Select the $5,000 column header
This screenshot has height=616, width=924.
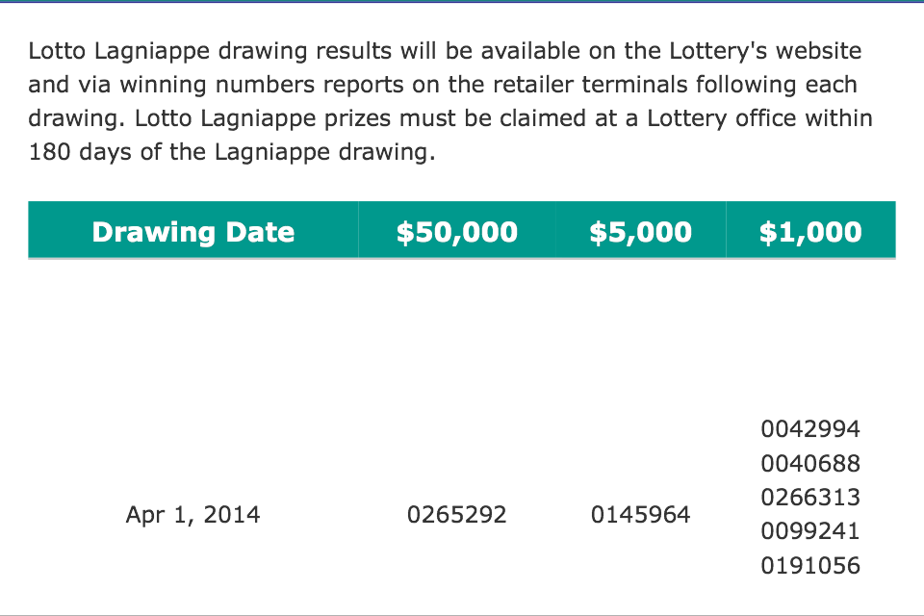641,232
